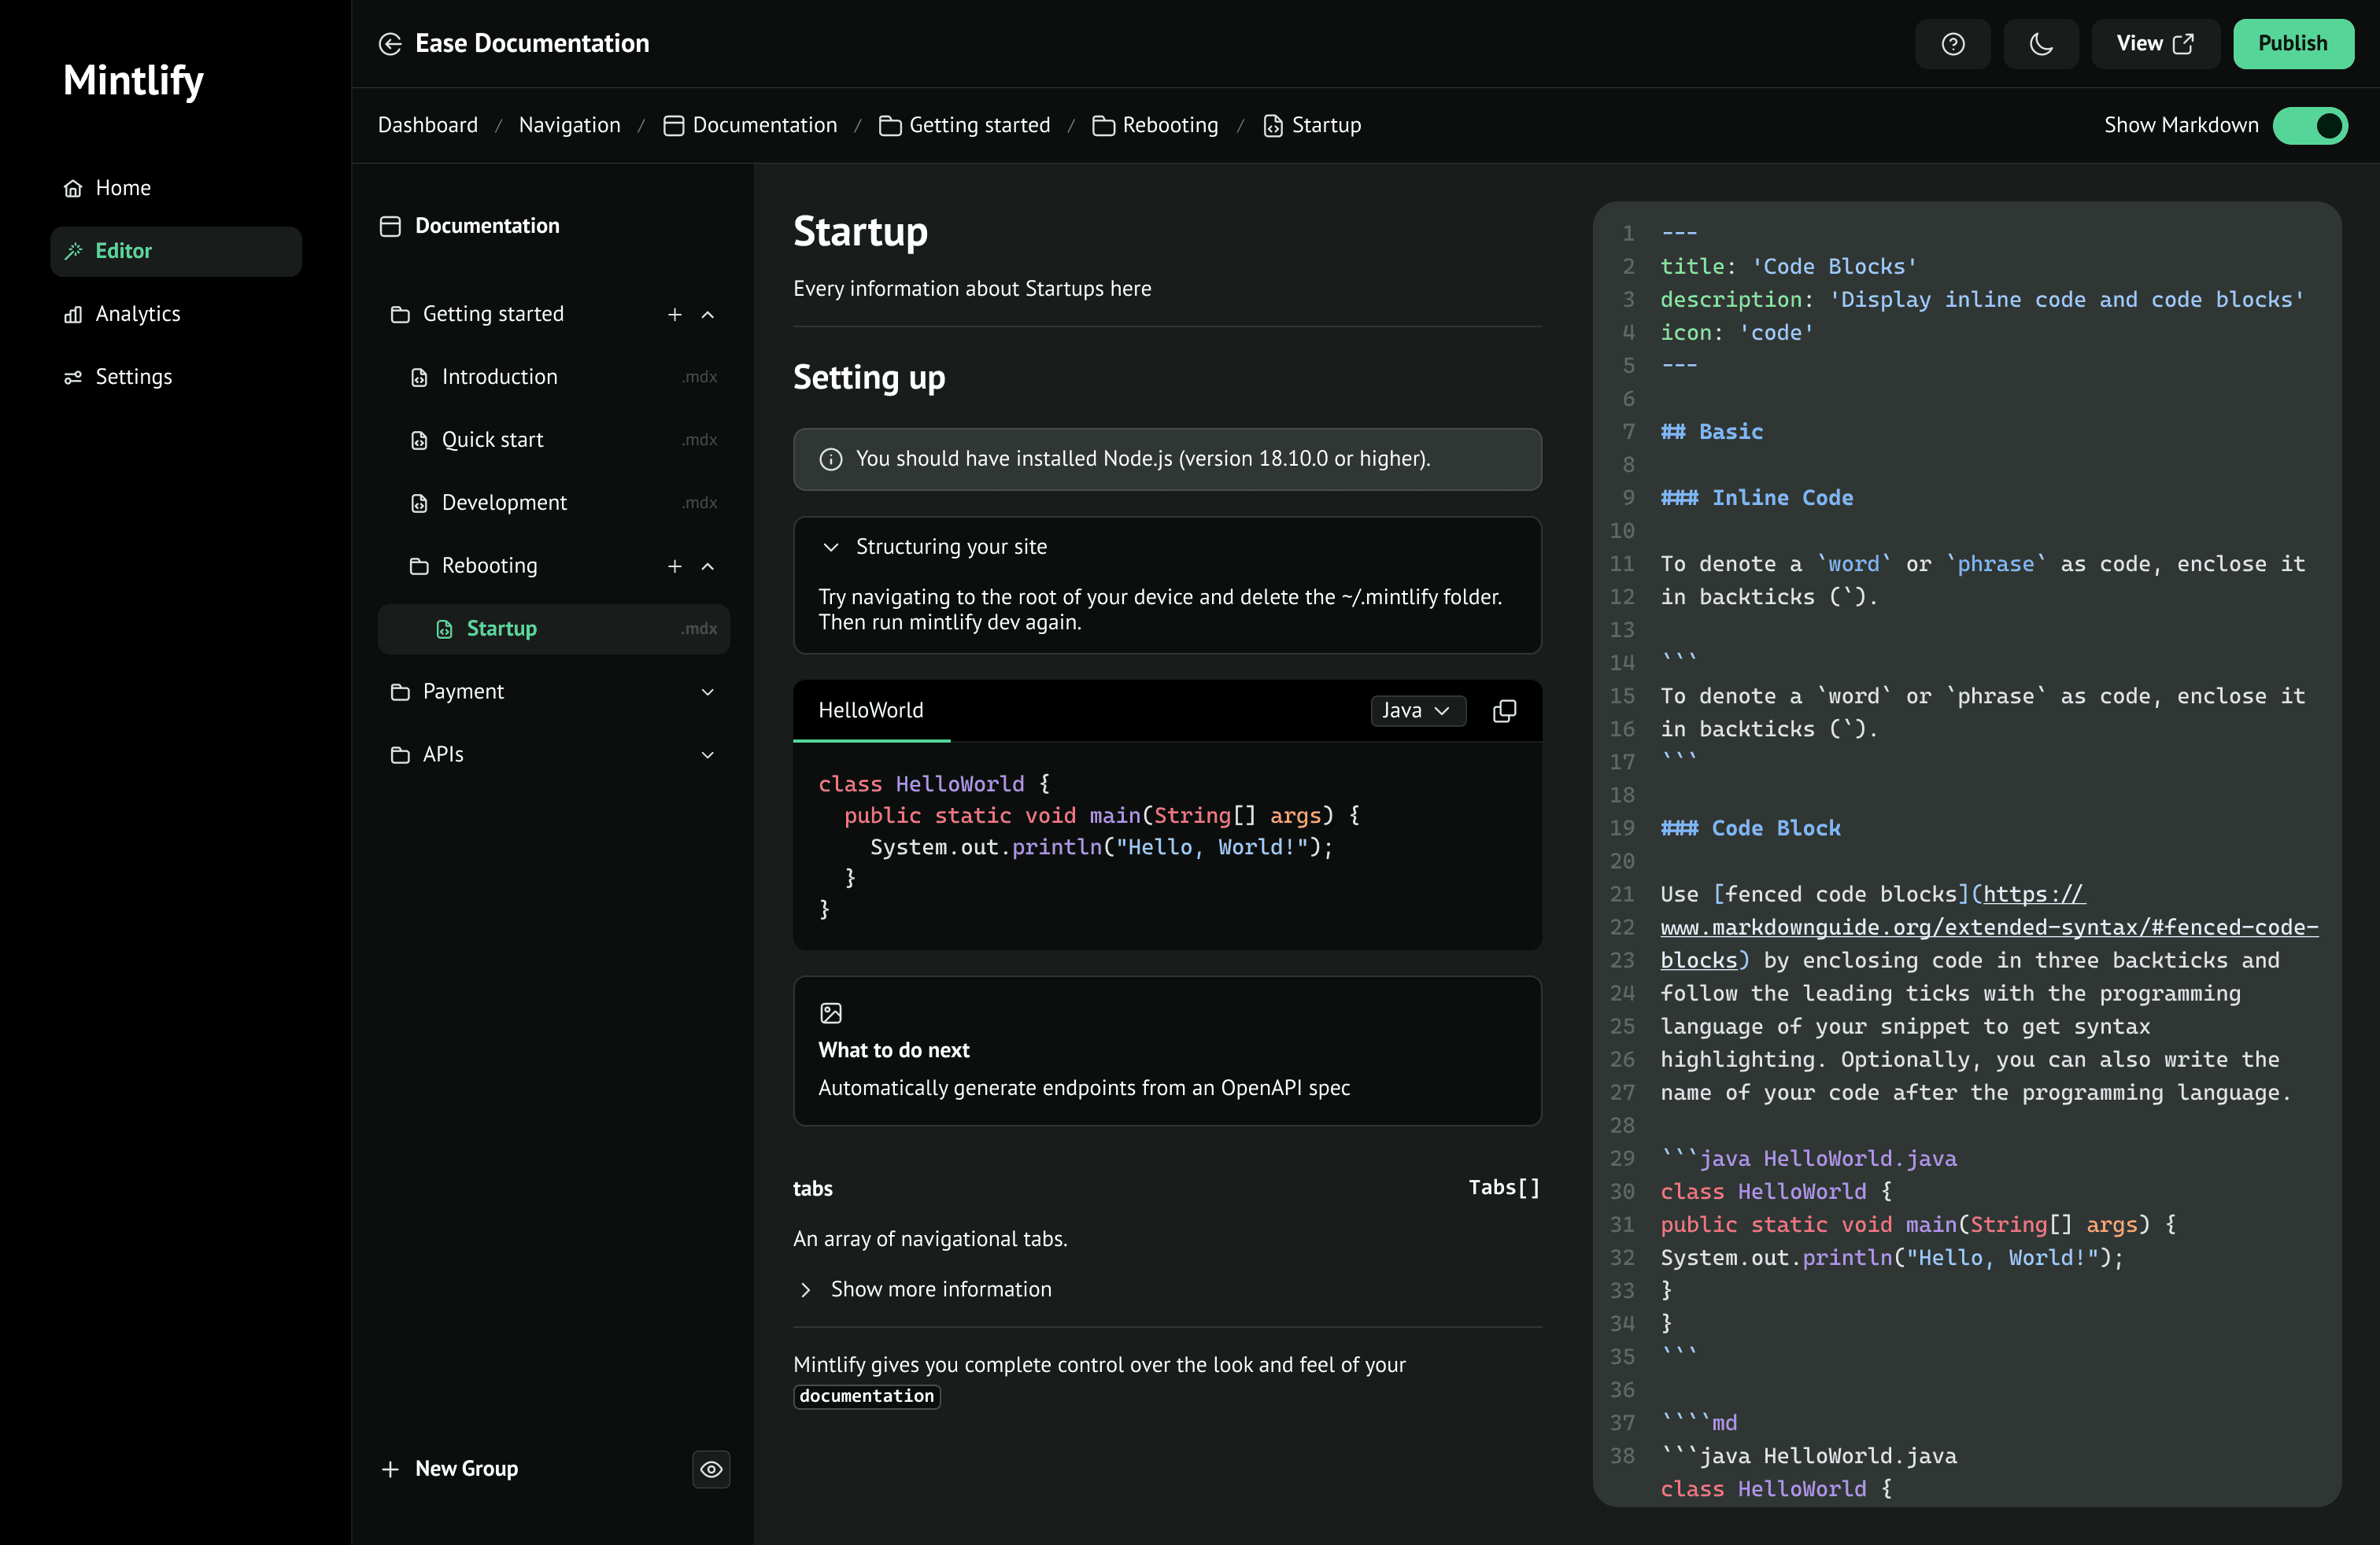Expand Show more information
The image size is (2380, 1545).
[x=940, y=1289]
